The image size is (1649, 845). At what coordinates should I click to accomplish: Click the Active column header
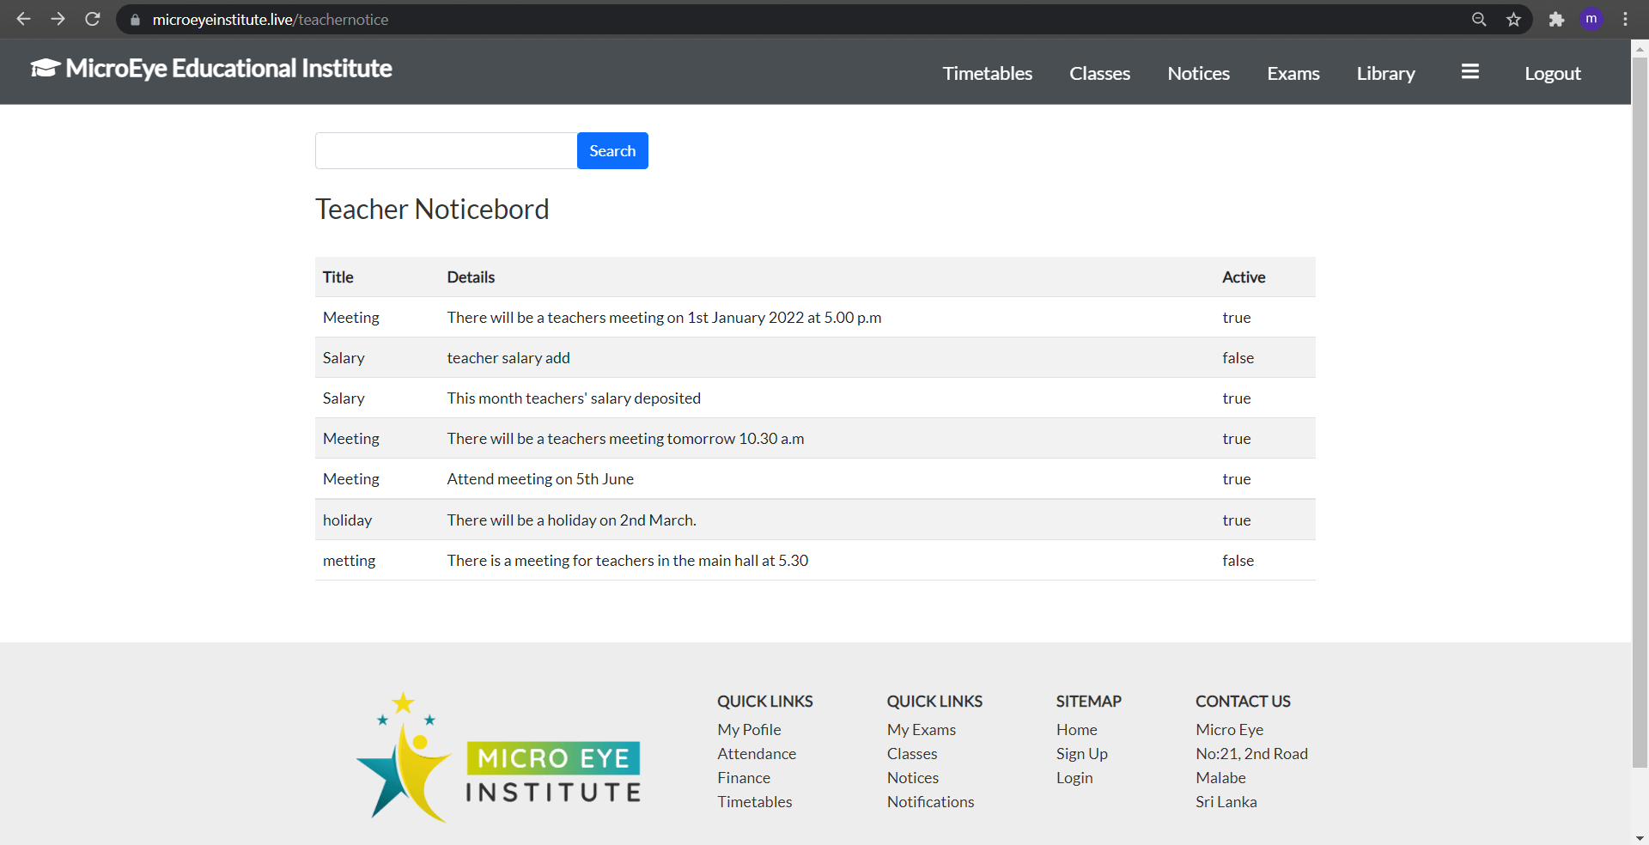[x=1244, y=277]
